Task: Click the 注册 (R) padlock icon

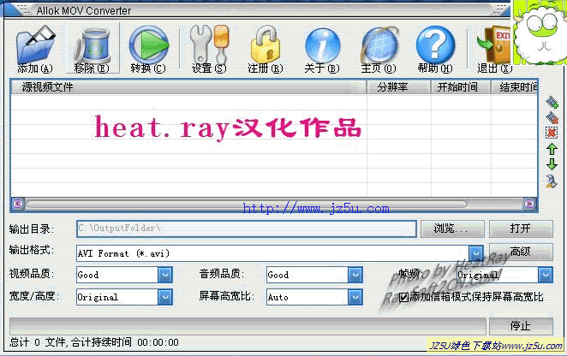Action: (x=266, y=44)
